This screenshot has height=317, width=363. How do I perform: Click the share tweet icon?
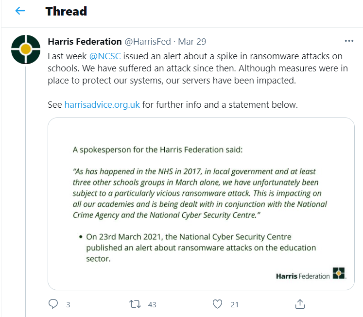(x=300, y=304)
